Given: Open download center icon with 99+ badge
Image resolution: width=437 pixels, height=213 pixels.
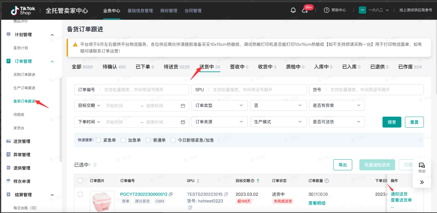Looking at the screenshot, I should [305, 11].
